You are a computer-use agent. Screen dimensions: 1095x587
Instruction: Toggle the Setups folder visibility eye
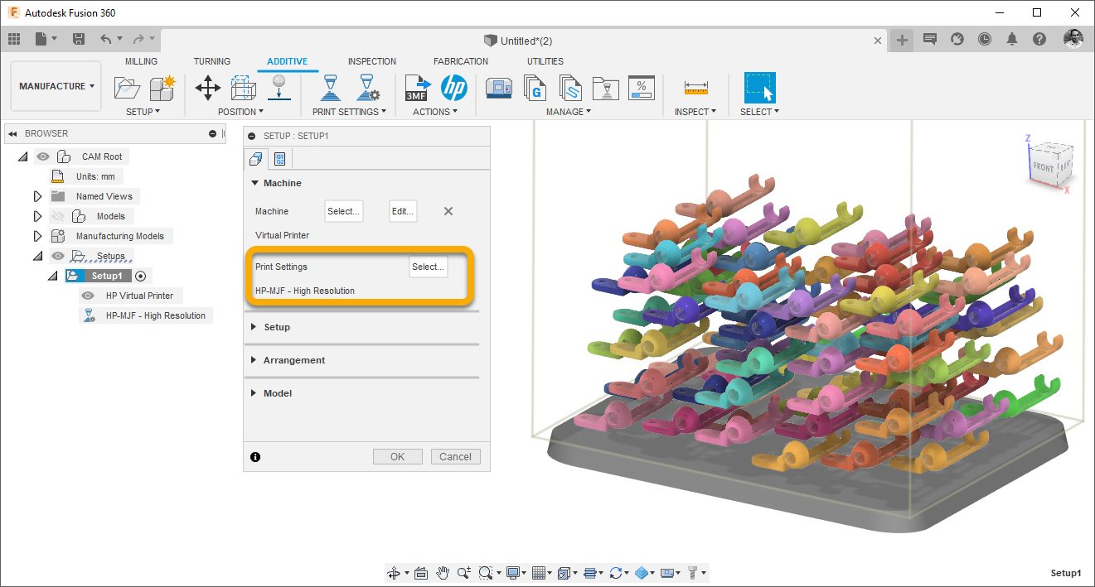click(57, 256)
